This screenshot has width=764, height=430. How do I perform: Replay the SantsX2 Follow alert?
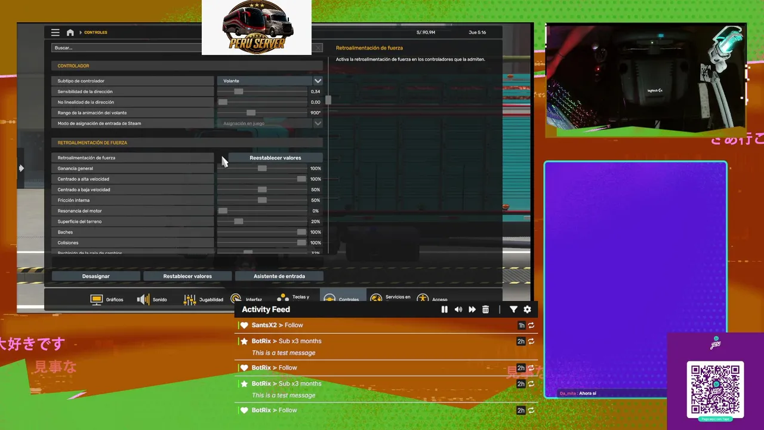pyautogui.click(x=531, y=325)
